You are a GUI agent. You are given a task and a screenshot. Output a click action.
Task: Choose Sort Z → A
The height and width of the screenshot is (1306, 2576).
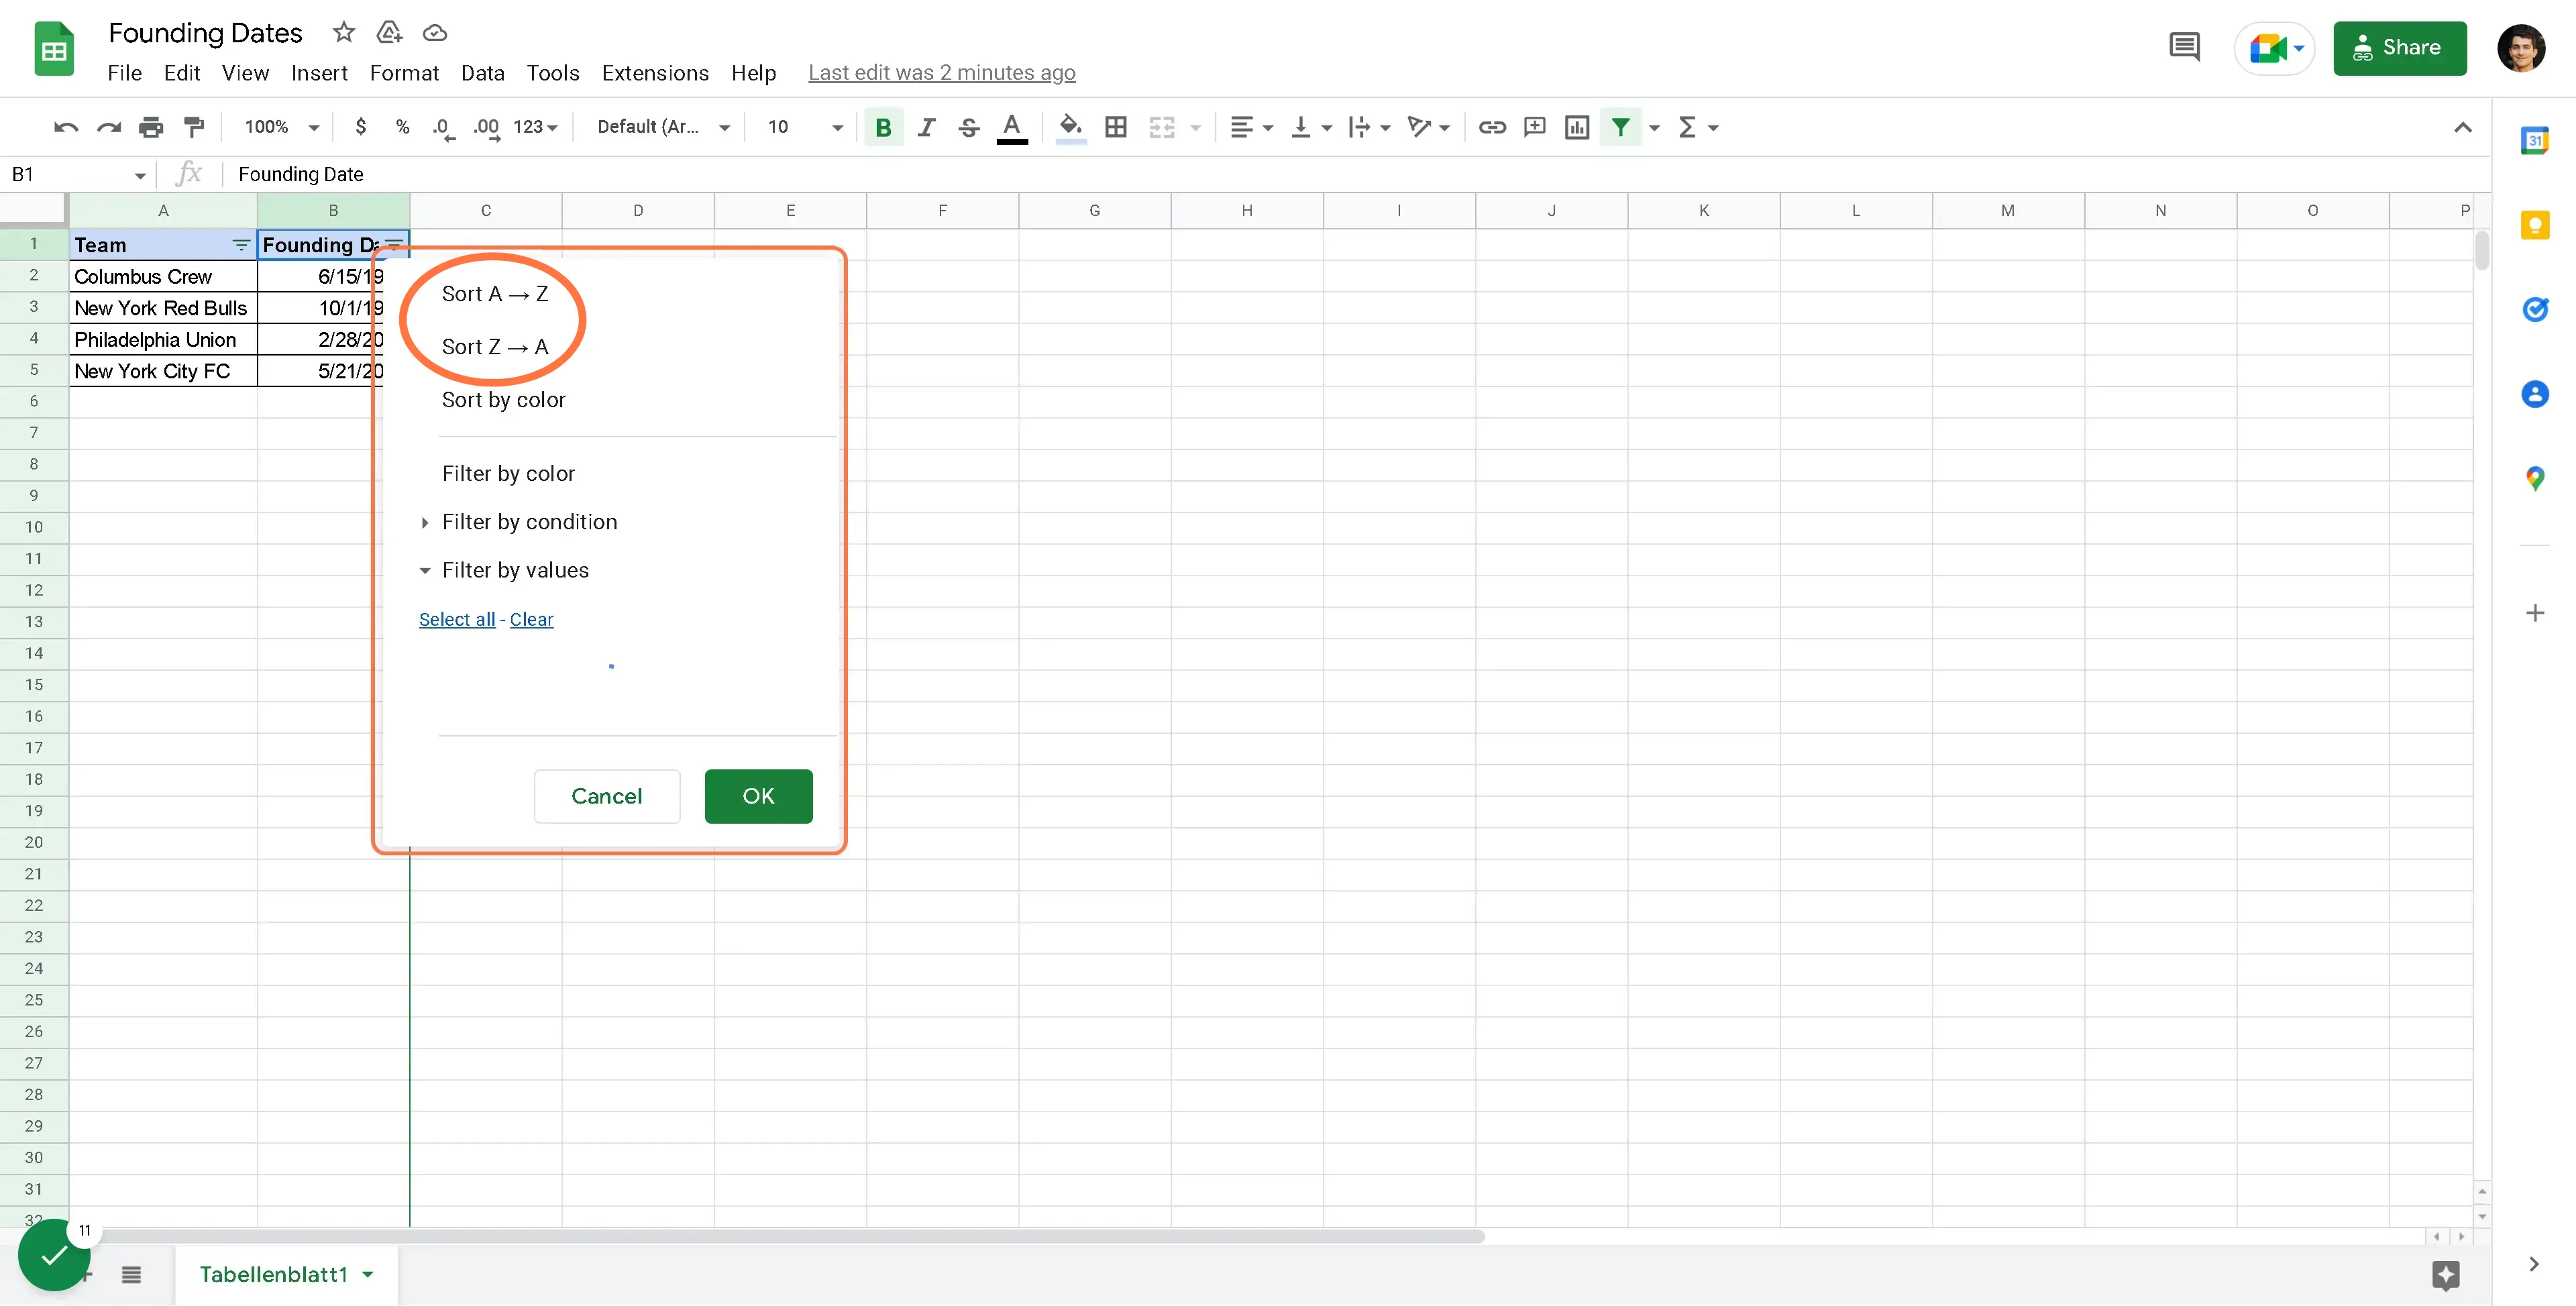coord(495,347)
